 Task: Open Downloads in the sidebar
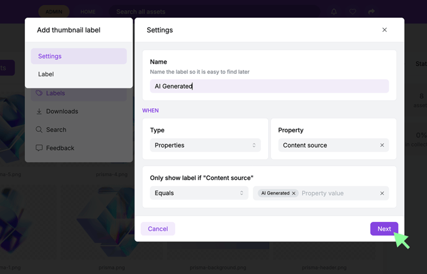pyautogui.click(x=62, y=111)
